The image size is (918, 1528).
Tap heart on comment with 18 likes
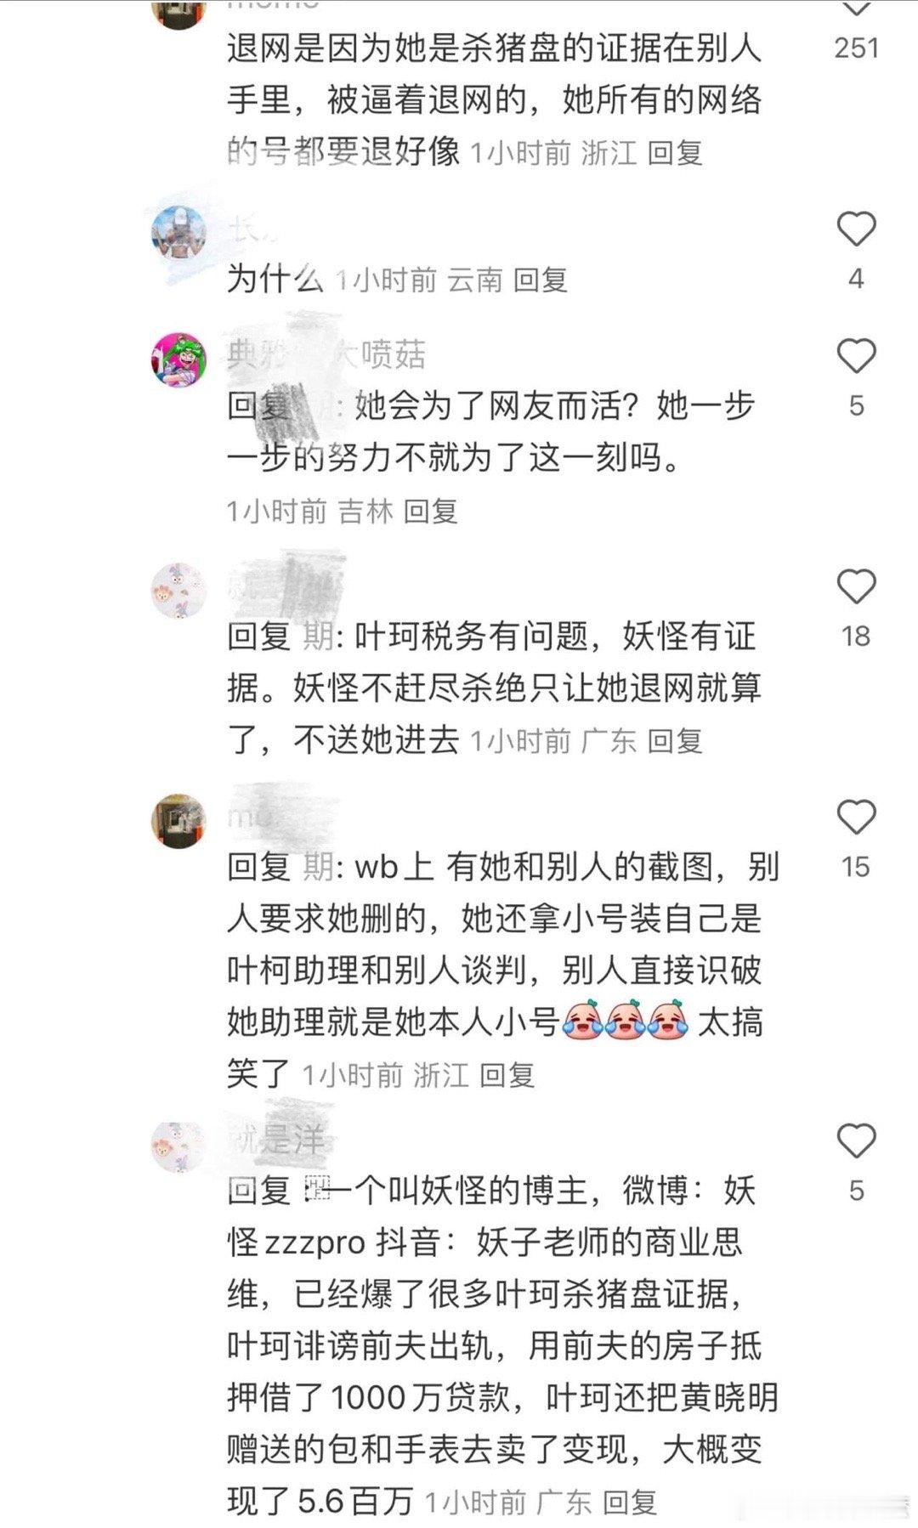(x=856, y=587)
